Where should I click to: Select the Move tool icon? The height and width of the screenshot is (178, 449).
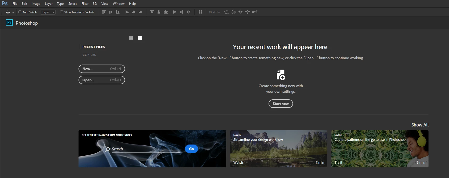click(x=8, y=12)
